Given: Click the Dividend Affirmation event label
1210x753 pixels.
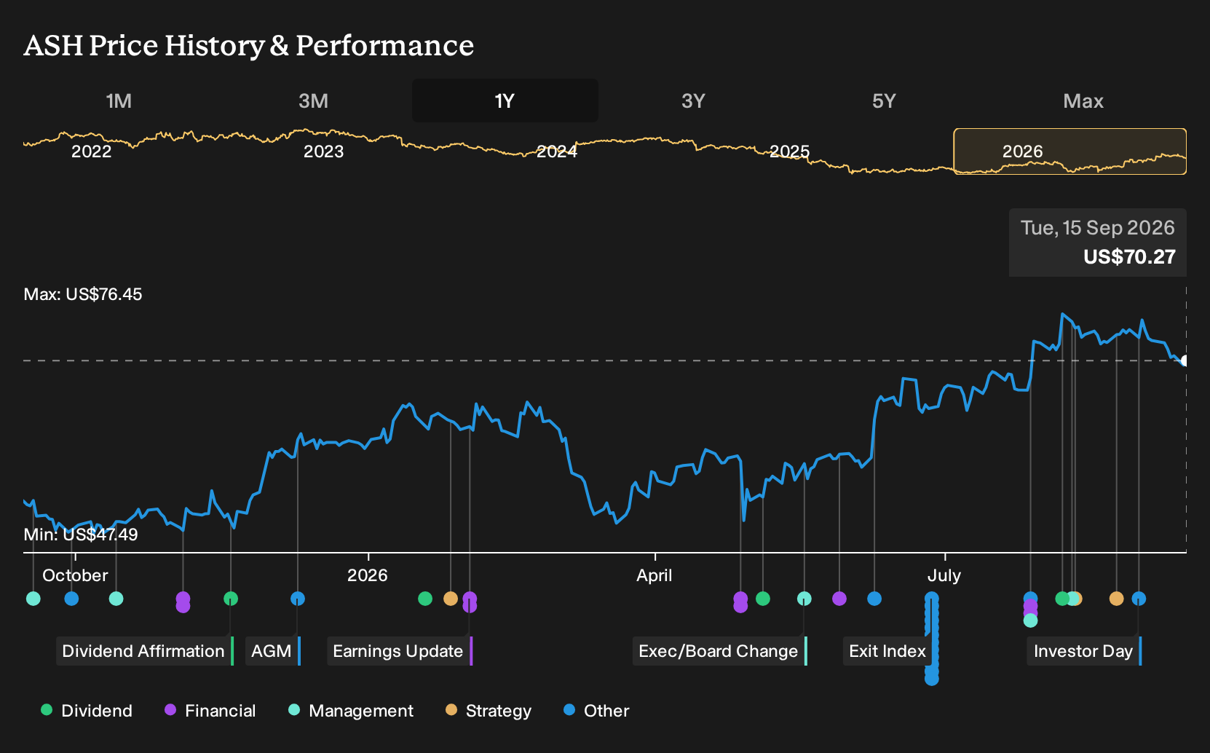Looking at the screenshot, I should click(145, 651).
